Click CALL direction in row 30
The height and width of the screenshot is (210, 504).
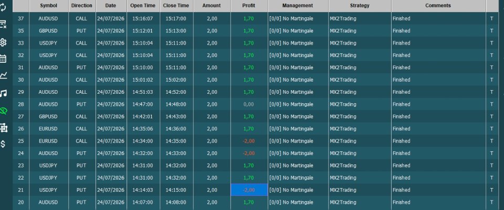tap(81, 80)
